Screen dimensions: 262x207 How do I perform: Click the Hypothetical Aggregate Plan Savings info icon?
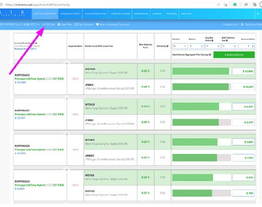coord(210,55)
